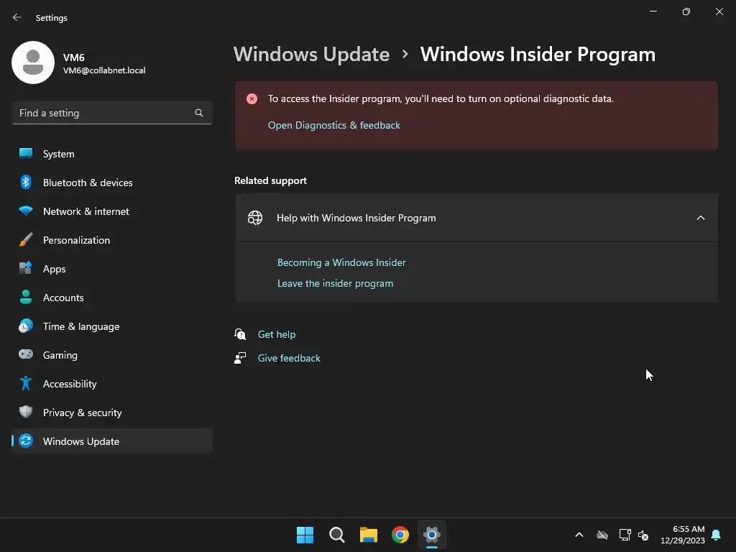
Task: Collapse the Help with Windows Insider Program section
Action: (x=701, y=218)
